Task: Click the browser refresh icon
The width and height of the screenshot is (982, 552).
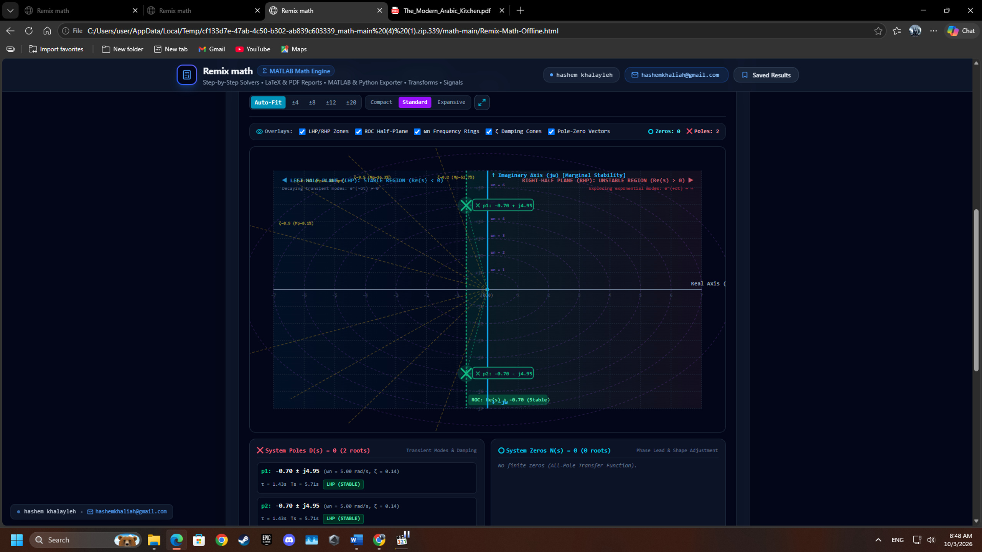Action: point(29,31)
